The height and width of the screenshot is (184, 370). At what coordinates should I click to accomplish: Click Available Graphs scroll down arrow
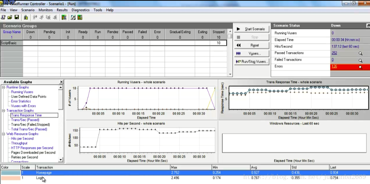tap(61, 160)
